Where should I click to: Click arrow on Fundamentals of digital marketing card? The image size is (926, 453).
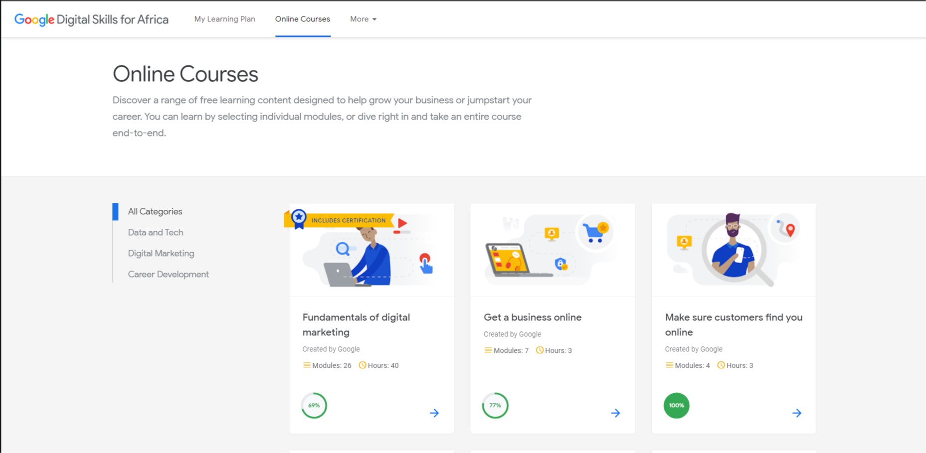pyautogui.click(x=434, y=413)
